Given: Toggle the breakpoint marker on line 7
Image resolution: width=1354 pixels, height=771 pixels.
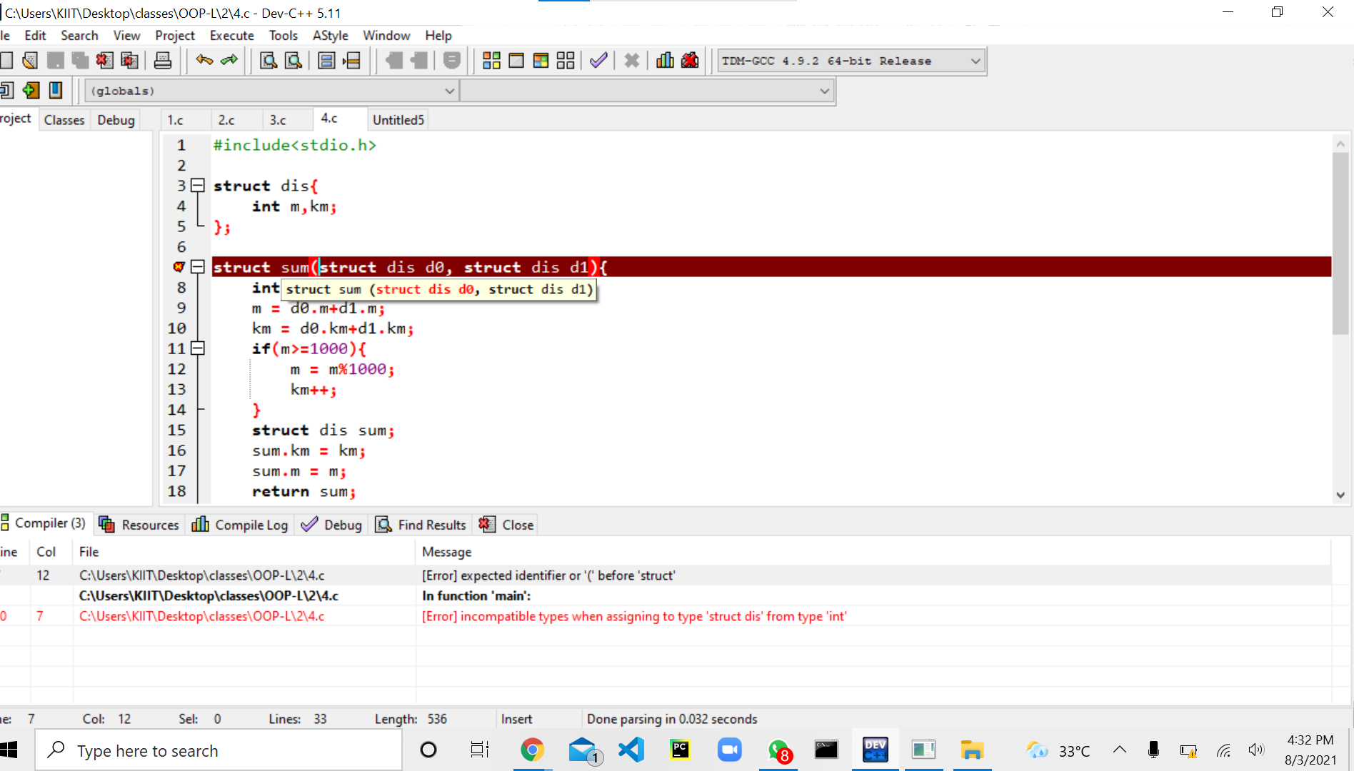Looking at the screenshot, I should pyautogui.click(x=179, y=267).
